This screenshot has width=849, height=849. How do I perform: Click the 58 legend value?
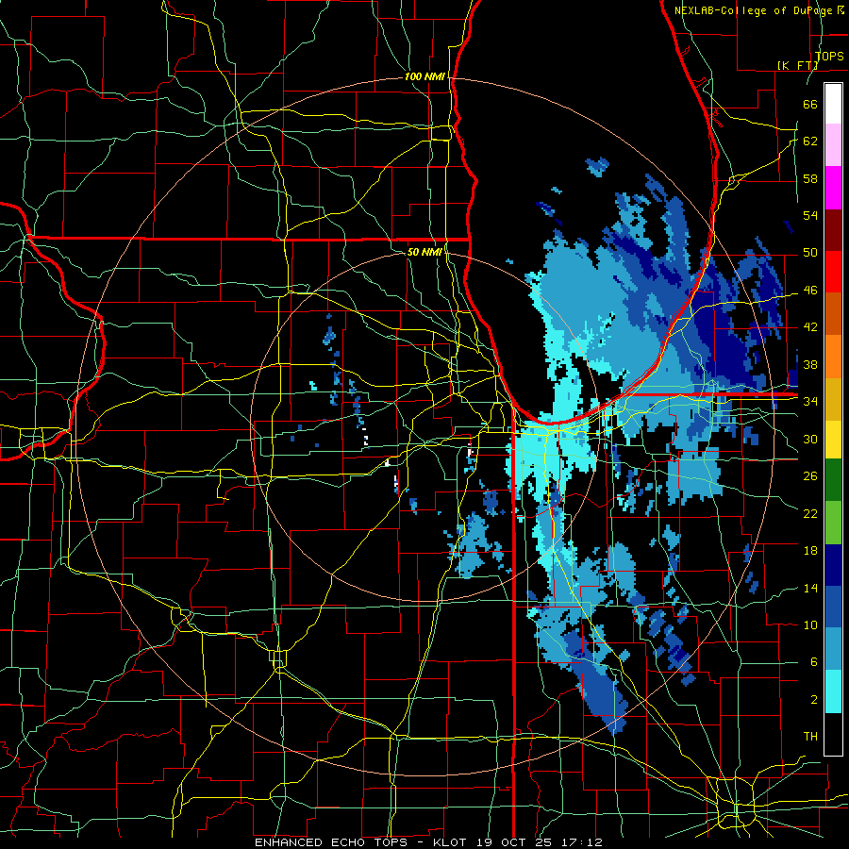(x=810, y=178)
